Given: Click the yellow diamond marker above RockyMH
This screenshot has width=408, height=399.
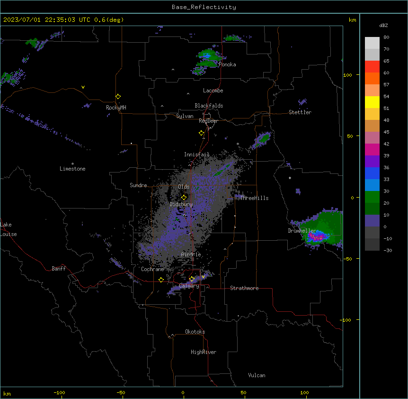Looking at the screenshot, I should 118,97.
